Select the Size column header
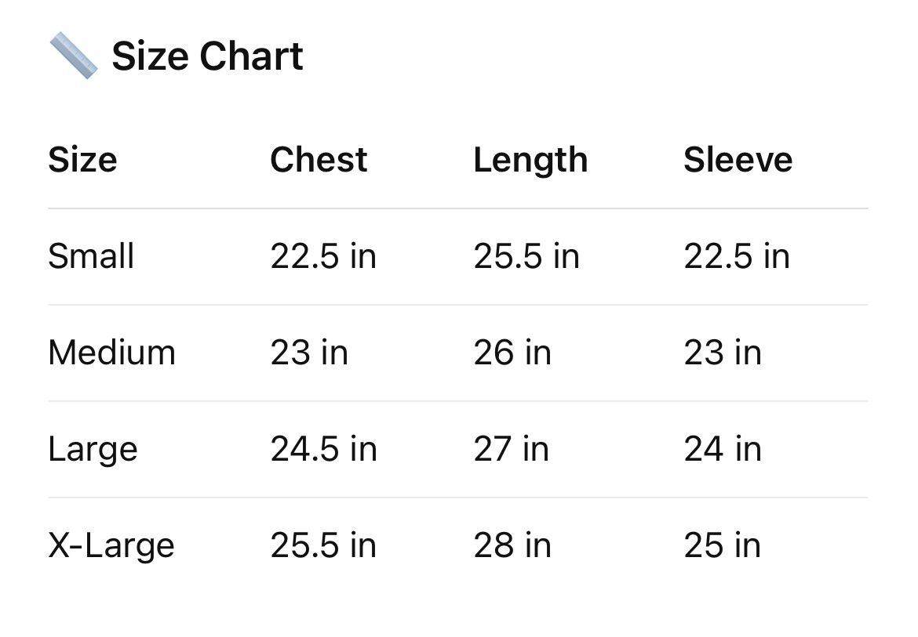This screenshot has width=918, height=637. 82,160
